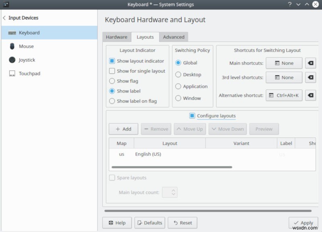Close the System Settings window
This screenshot has width=322, height=232.
316,4
